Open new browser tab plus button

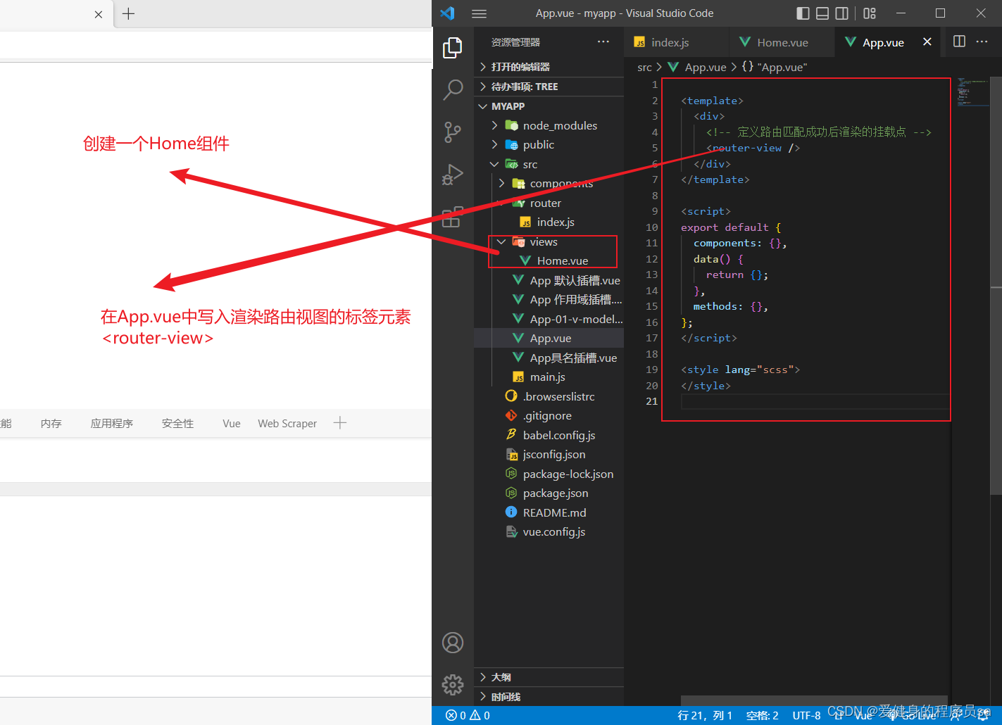pos(128,13)
